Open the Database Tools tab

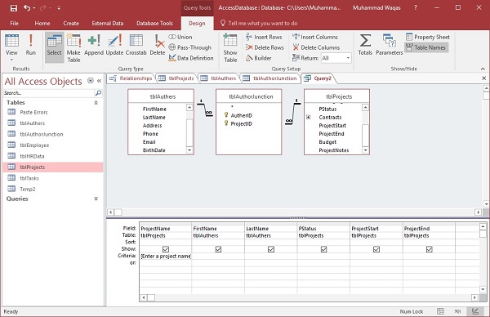coord(154,23)
